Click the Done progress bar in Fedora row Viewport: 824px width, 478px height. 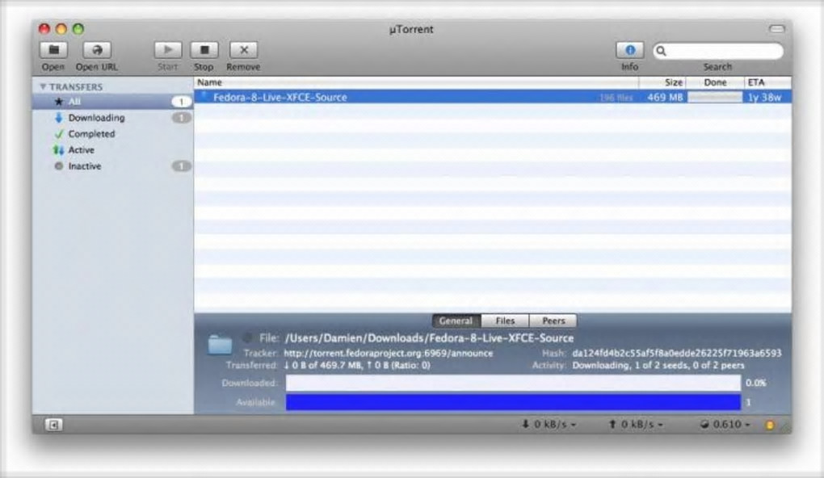(x=715, y=97)
